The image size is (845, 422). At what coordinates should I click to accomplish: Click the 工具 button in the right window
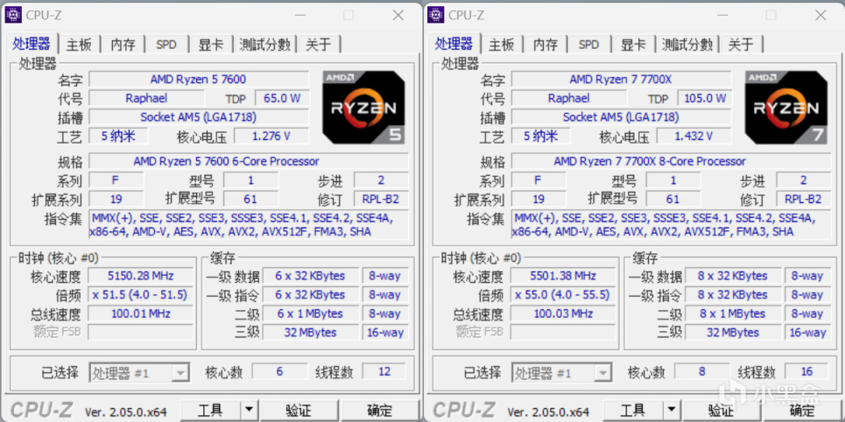pyautogui.click(x=633, y=411)
